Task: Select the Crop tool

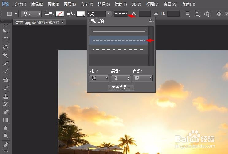Action: click(x=6, y=63)
